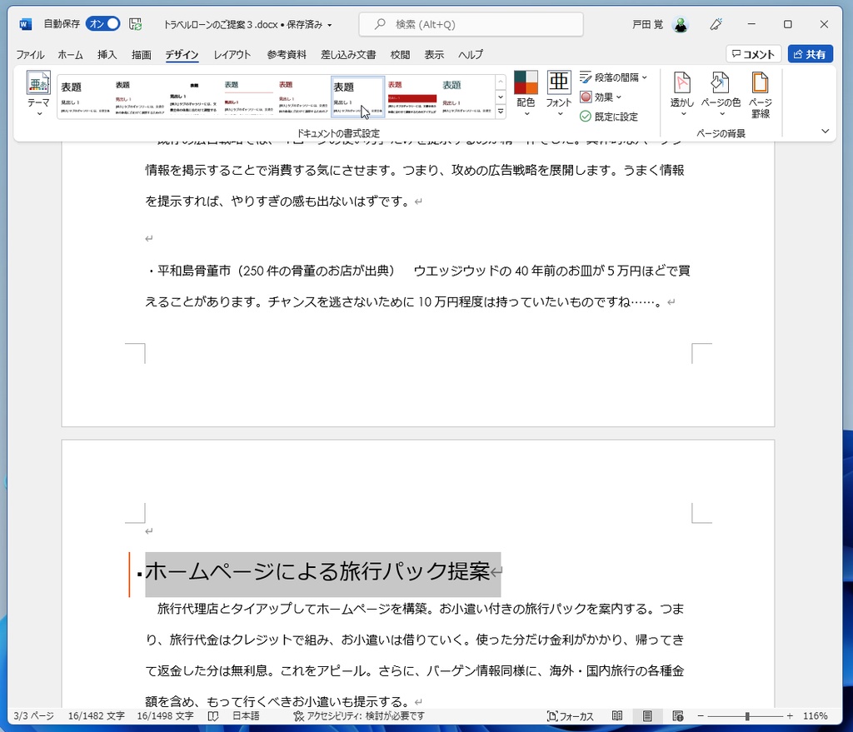
Task: Switch to the 描画 tab
Action: (141, 54)
